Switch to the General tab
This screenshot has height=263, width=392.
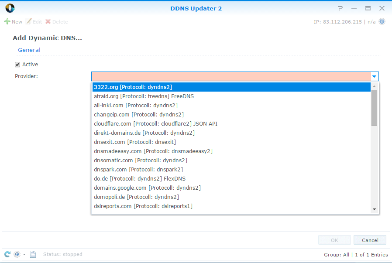(x=29, y=50)
